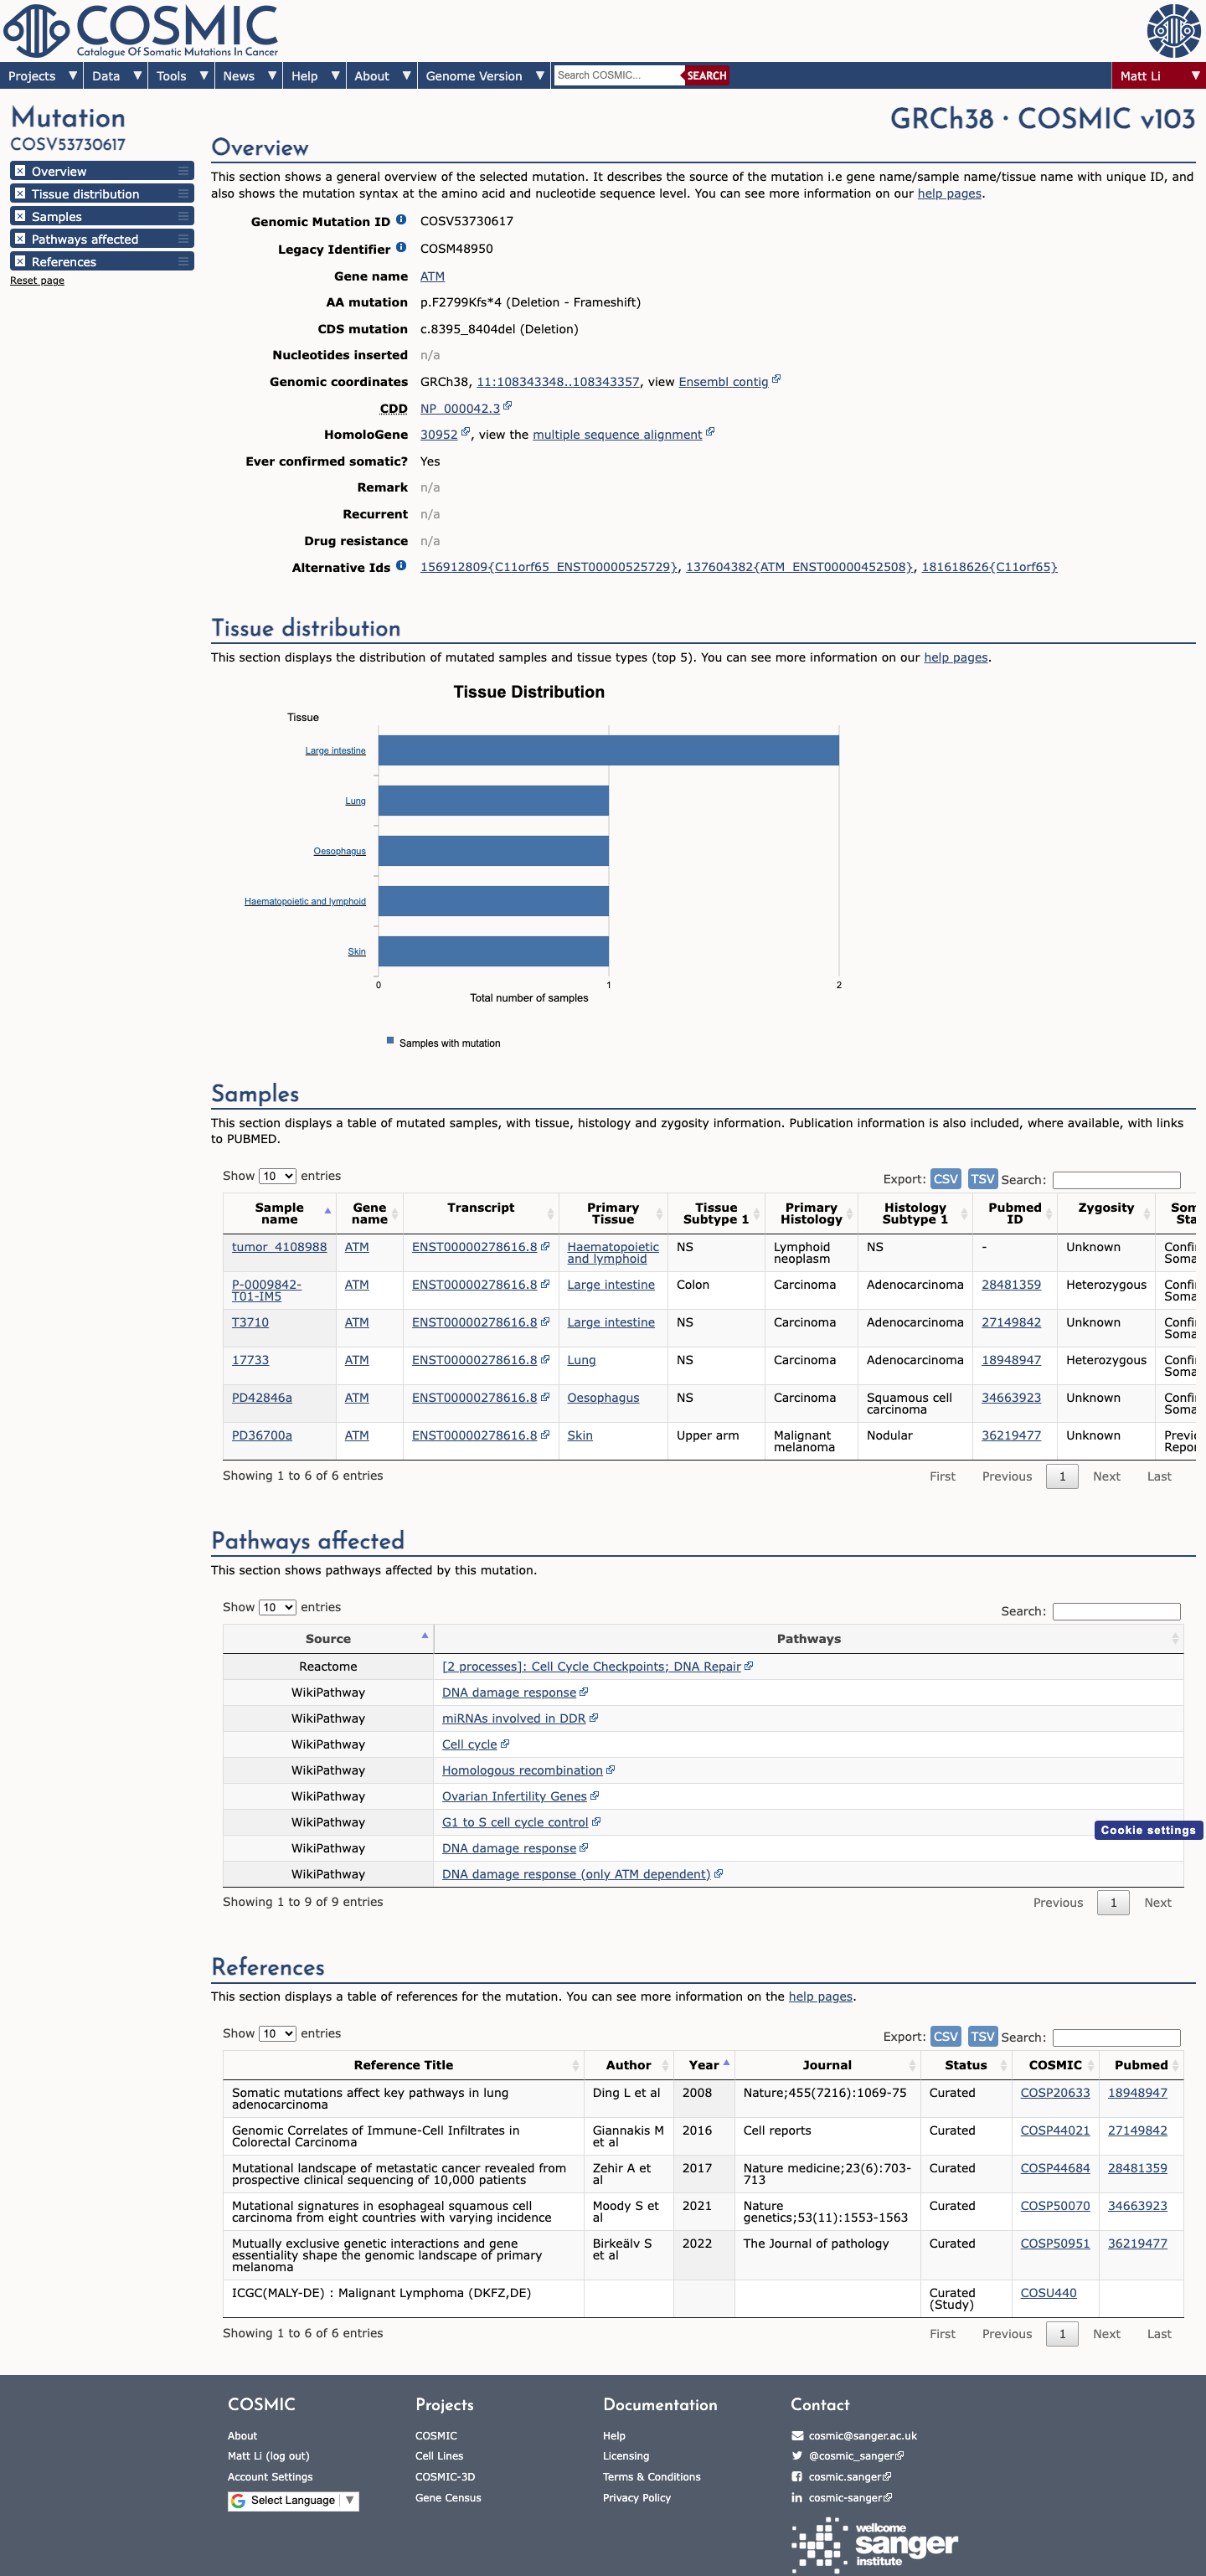Open the About menu

381,76
